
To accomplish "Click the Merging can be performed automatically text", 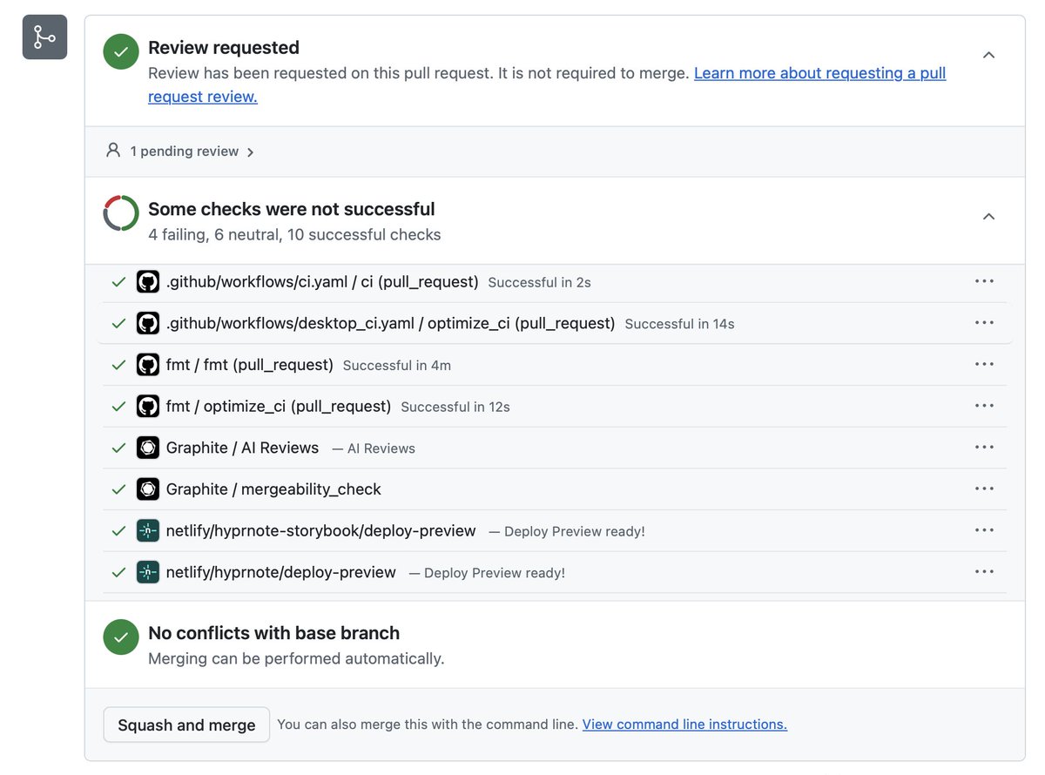I will point(296,659).
